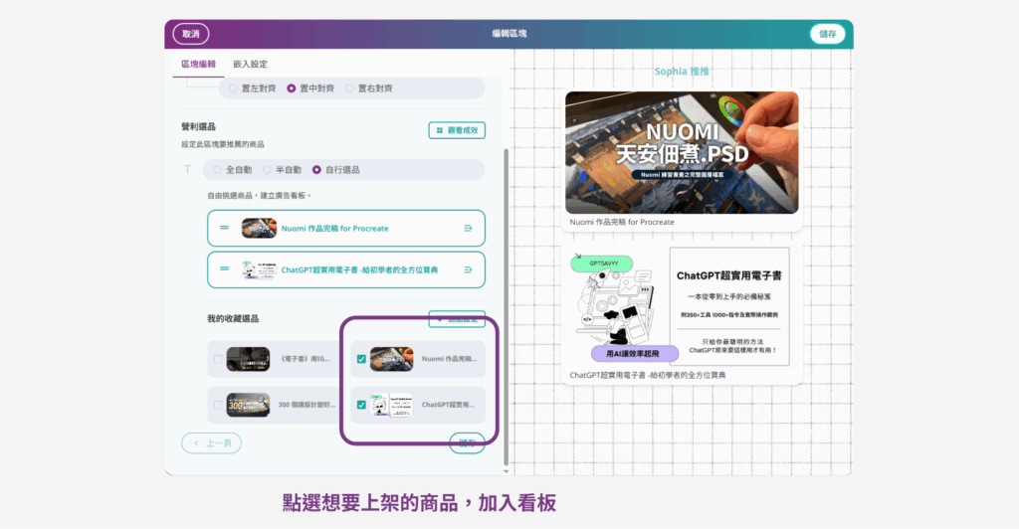1019x529 pixels.
Task: Select the 置右對齊 radio option
Action: (x=349, y=88)
